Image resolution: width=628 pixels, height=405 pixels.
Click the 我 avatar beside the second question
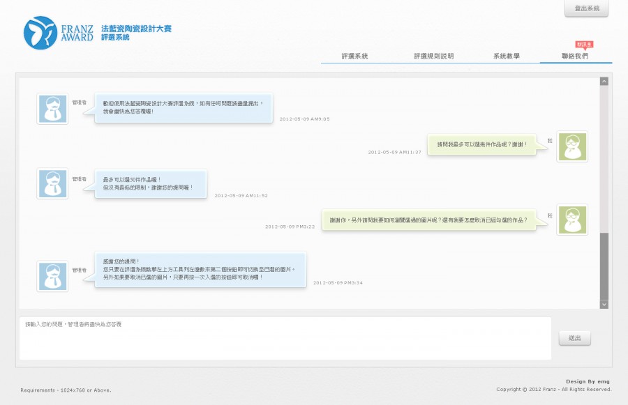(x=572, y=220)
